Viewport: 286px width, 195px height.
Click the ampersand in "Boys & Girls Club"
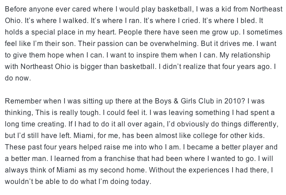click(x=176, y=101)
